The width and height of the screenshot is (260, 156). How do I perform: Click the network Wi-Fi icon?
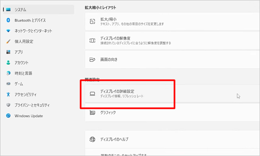[x=8, y=31]
